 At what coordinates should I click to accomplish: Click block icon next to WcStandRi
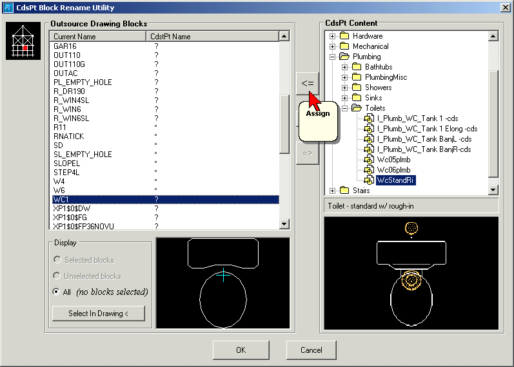click(x=369, y=180)
